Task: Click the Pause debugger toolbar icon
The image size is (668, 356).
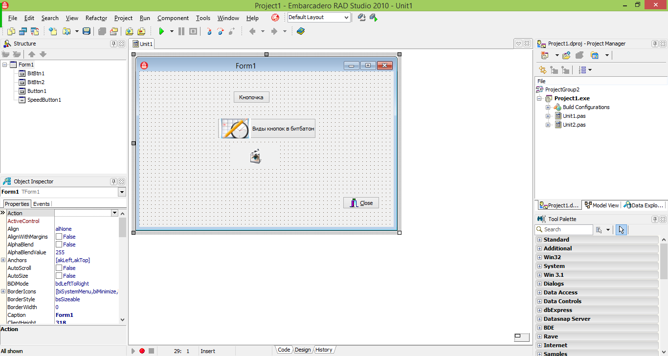Action: click(x=181, y=31)
